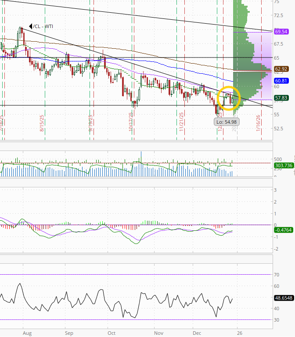295x337 pixels.
Task: Click the Lo: 54.98 low price bubble
Action: click(x=227, y=122)
